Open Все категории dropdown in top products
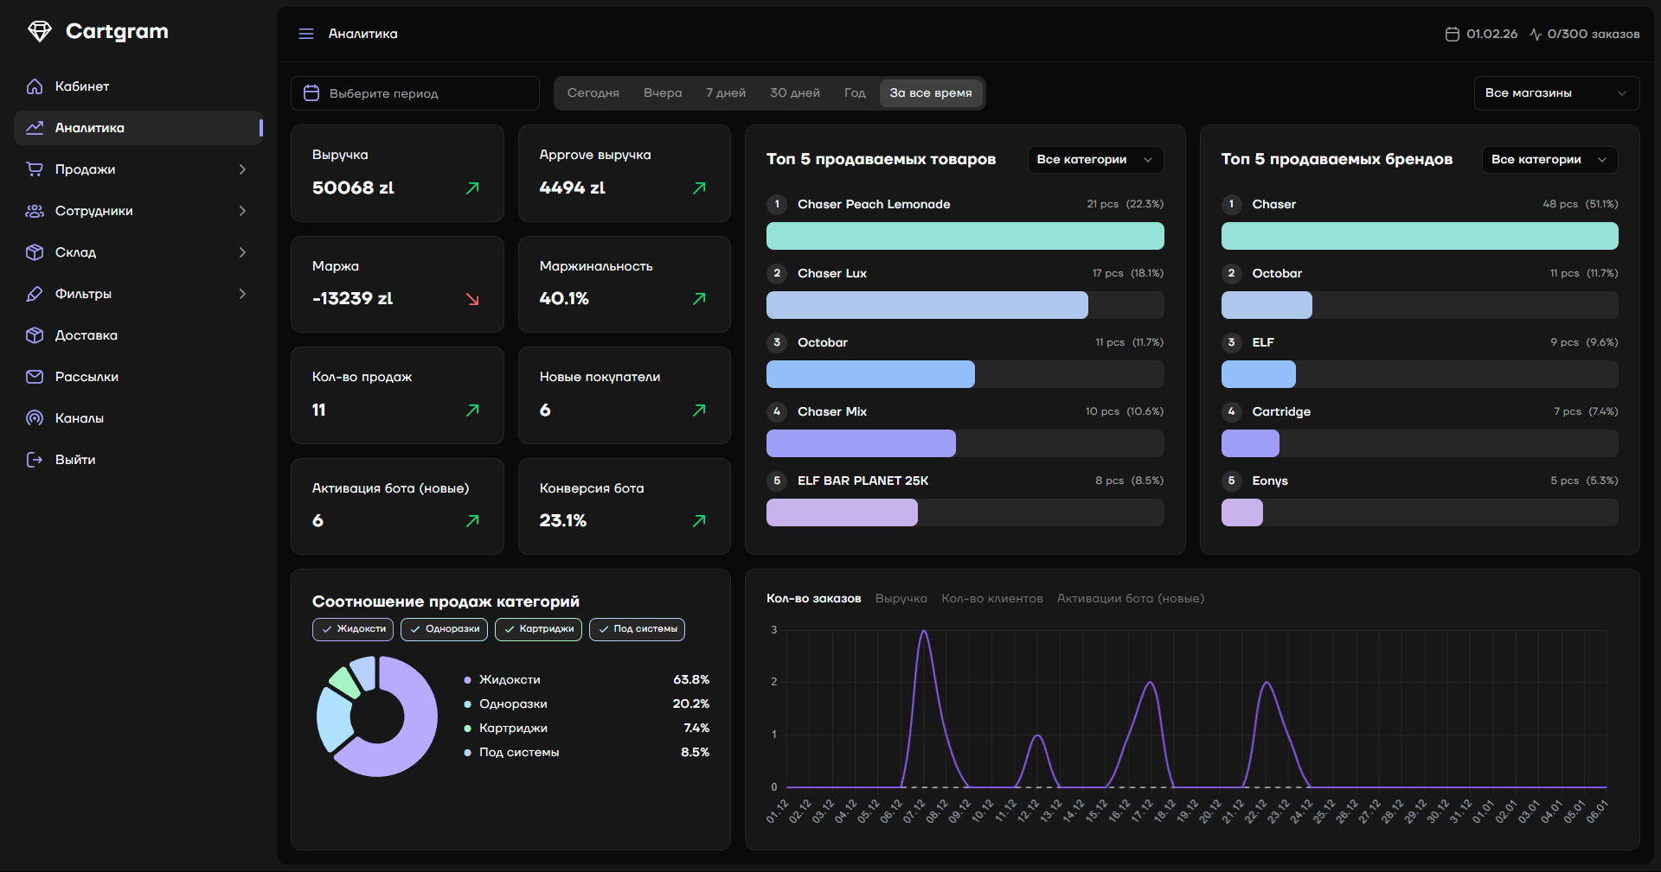 1095,160
